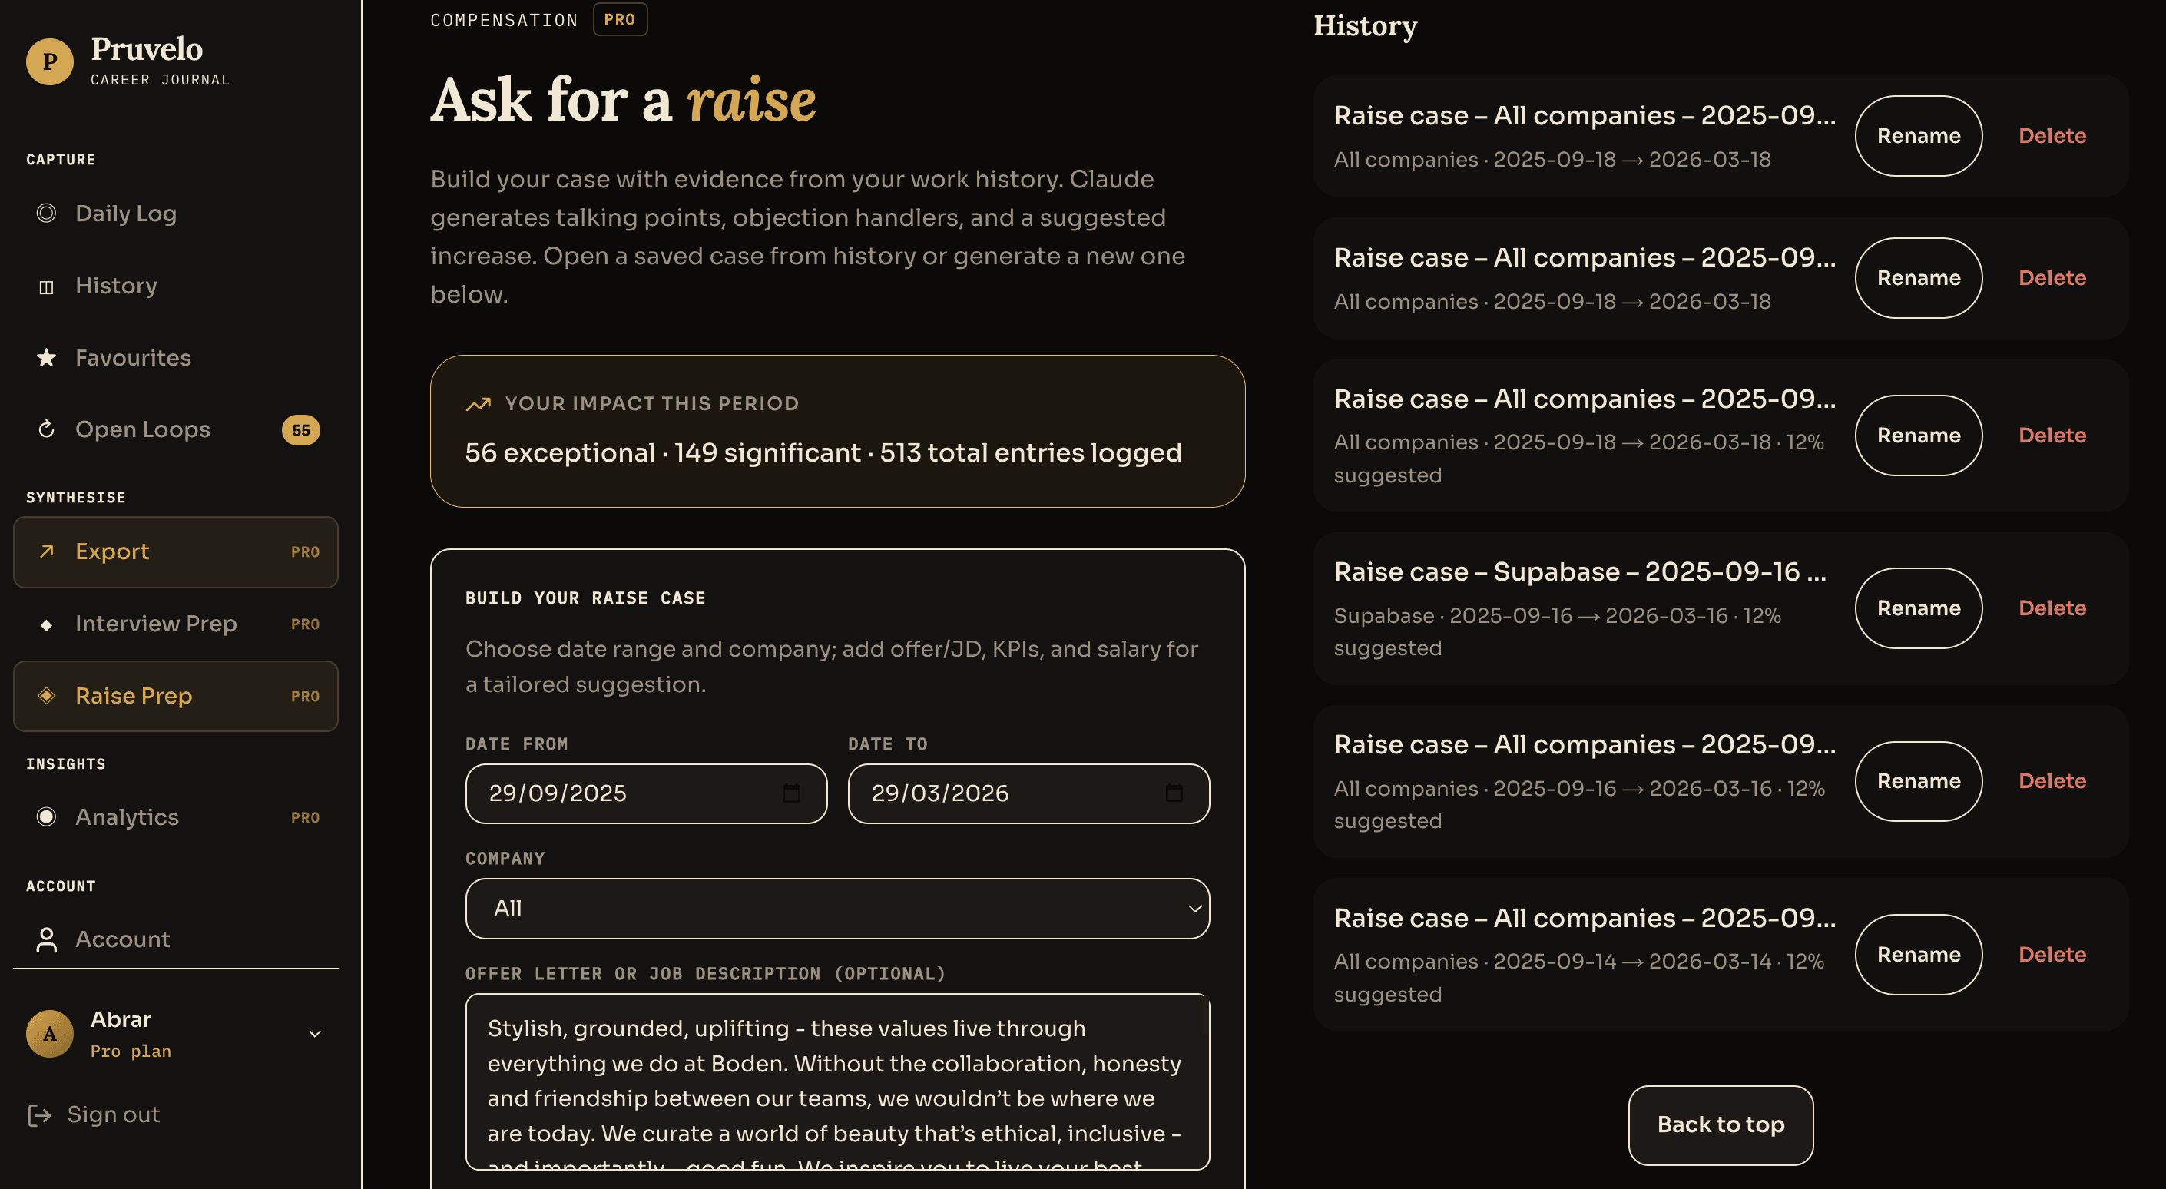This screenshot has height=1189, width=2166.
Task: Delete the Supabase raise case
Action: pos(2052,608)
